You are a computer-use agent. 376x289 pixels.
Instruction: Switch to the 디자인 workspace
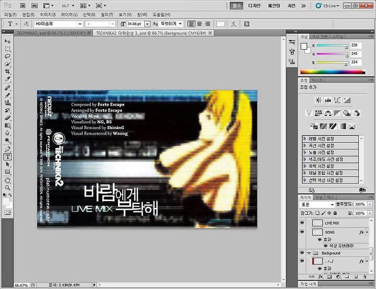tap(254, 6)
